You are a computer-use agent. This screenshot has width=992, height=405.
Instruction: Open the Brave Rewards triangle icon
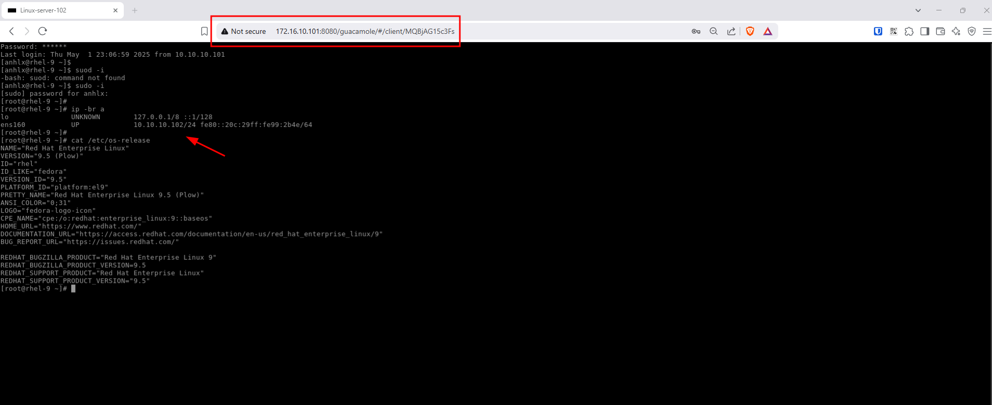768,31
